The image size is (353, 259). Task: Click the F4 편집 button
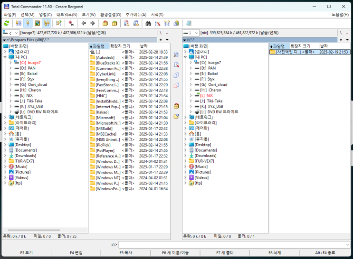(x=76, y=253)
